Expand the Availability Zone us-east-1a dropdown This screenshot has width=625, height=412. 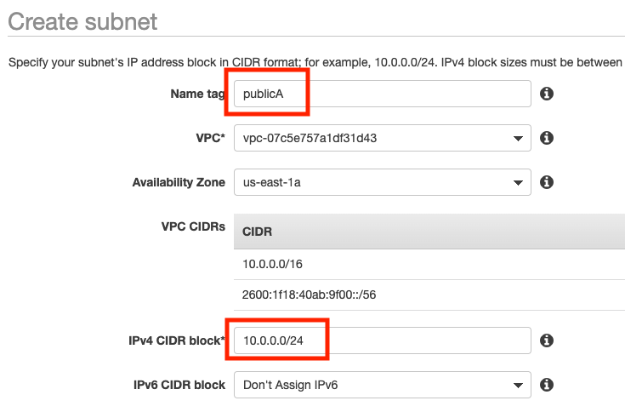click(x=382, y=181)
